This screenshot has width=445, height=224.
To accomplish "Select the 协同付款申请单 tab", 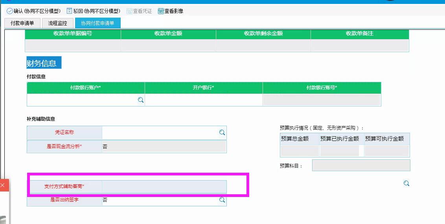I will pos(97,23).
